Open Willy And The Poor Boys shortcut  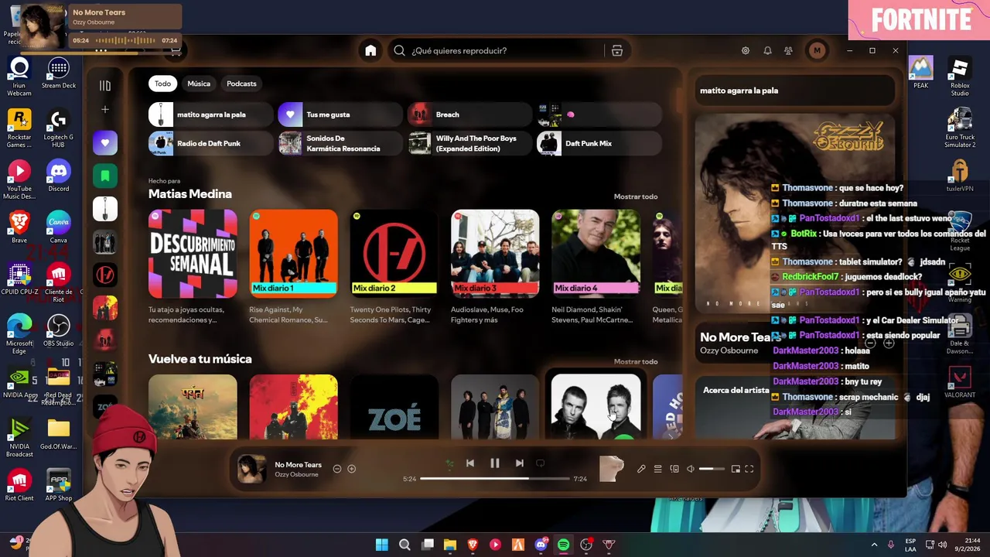(469, 143)
